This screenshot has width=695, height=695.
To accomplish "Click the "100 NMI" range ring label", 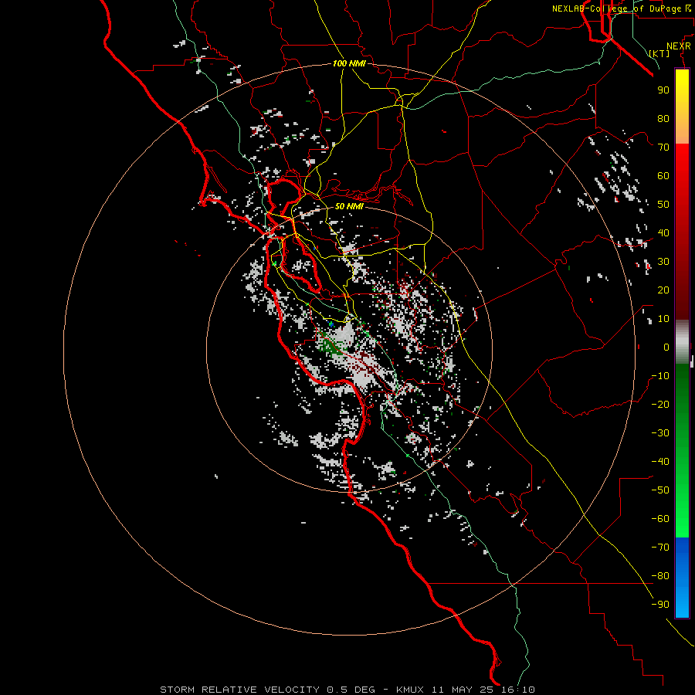I will tap(349, 63).
